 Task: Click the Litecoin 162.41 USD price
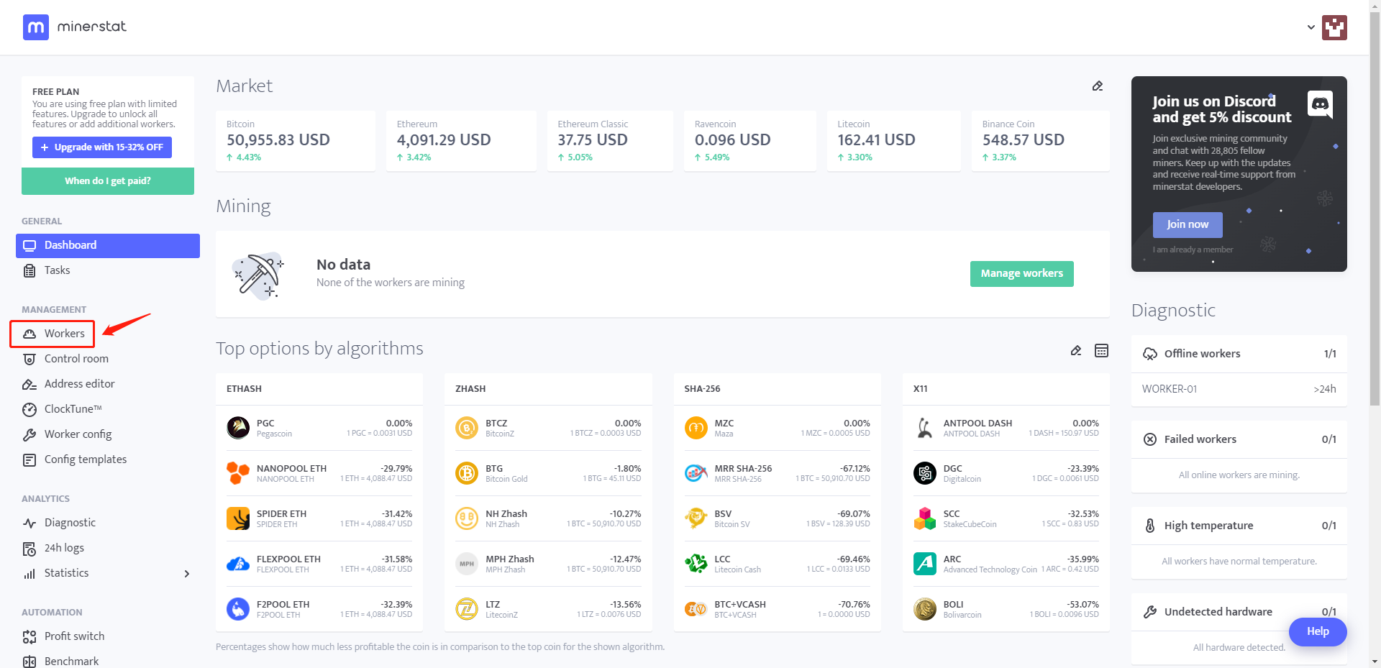876,140
